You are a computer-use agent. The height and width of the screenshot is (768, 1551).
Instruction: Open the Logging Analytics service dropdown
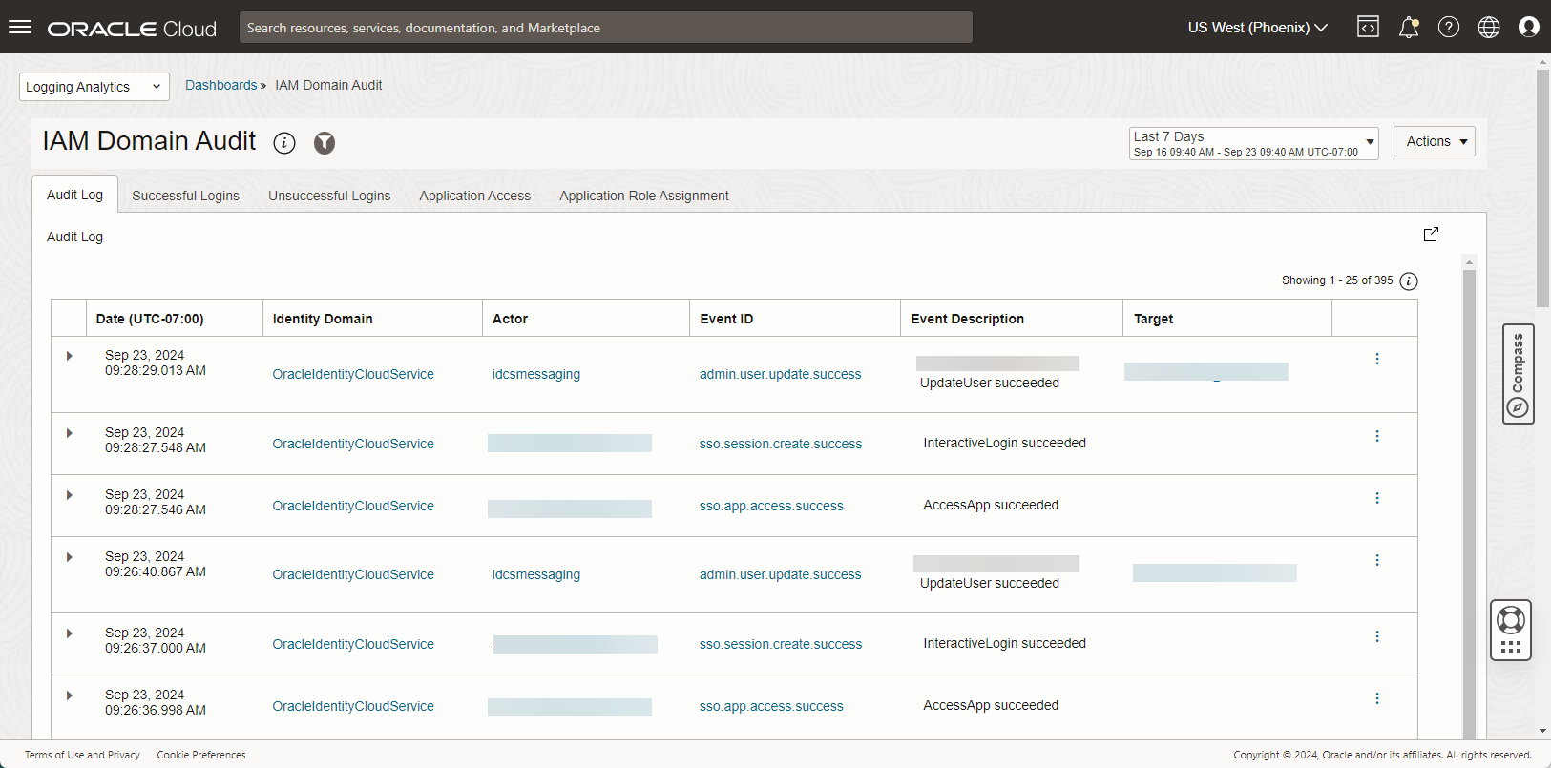tap(94, 87)
